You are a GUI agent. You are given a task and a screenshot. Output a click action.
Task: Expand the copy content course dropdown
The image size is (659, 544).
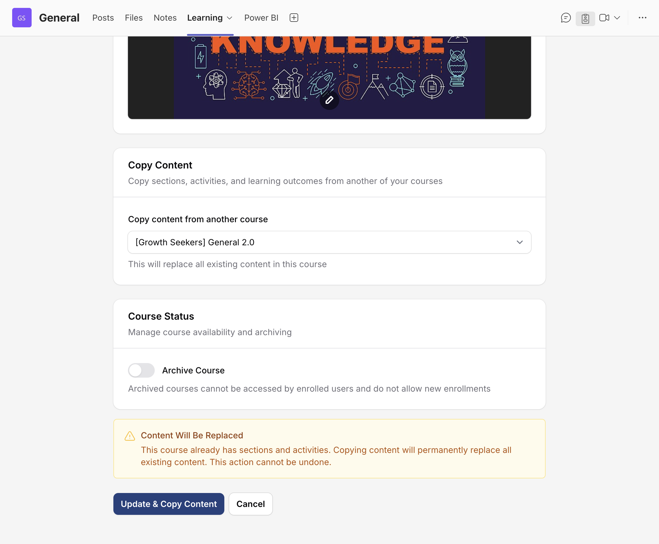[329, 242]
